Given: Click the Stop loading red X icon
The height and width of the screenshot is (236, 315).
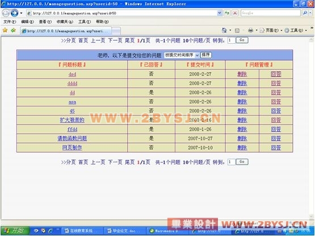Looking at the screenshot, I should [x=235, y=13].
